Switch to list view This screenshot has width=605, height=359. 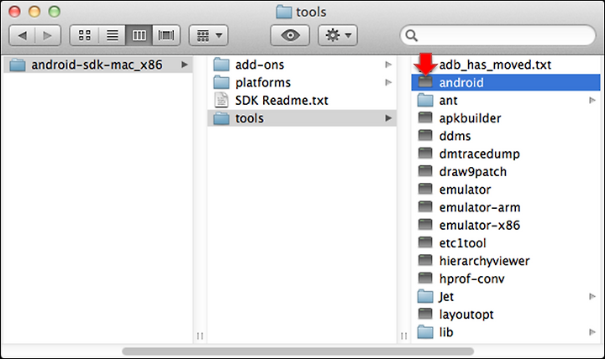coord(112,35)
